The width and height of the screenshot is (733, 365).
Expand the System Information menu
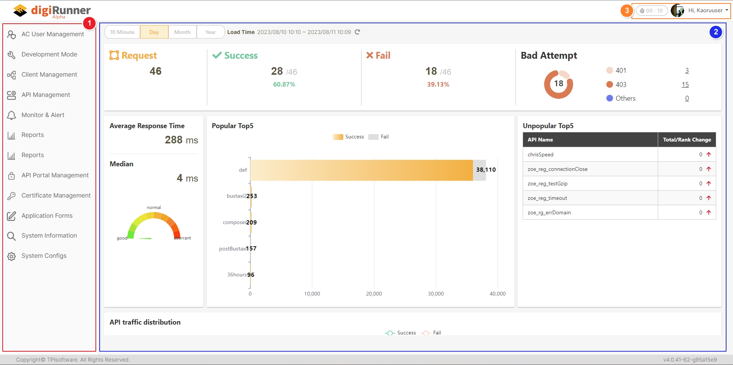coord(49,236)
